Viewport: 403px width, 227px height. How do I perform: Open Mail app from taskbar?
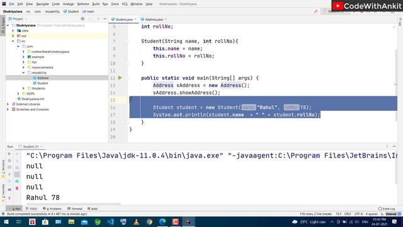click(x=84, y=221)
